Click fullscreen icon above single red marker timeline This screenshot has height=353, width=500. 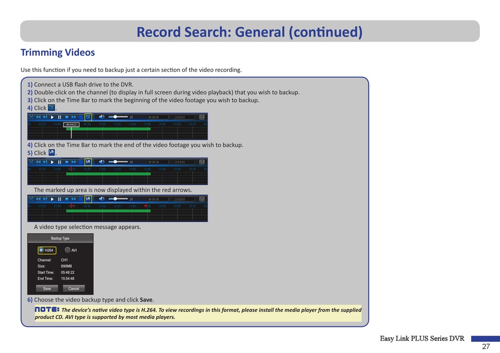click(31, 162)
